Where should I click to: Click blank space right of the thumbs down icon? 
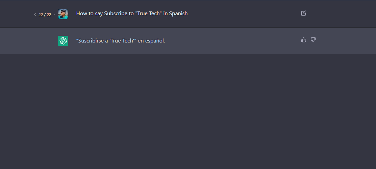(x=345, y=40)
